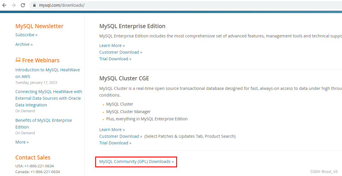Viewport: 342px width, 176px height.
Task: Click the MySQL Newsletter heading
Action: pyautogui.click(x=39, y=26)
